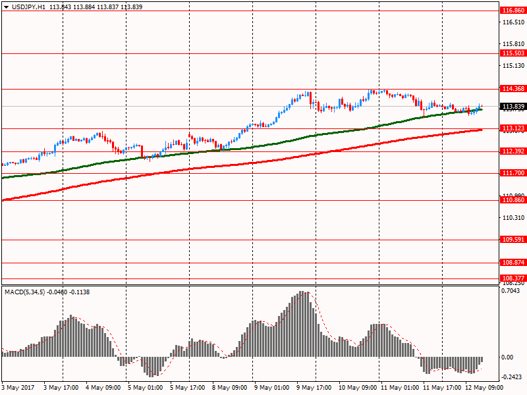Click the 113.123 price level label
Image resolution: width=527 pixels, height=395 pixels.
[x=513, y=128]
